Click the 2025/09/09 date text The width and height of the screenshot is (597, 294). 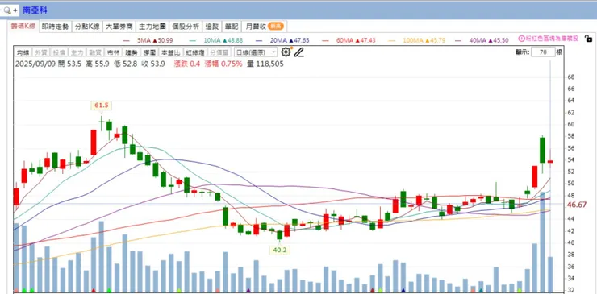(x=35, y=64)
